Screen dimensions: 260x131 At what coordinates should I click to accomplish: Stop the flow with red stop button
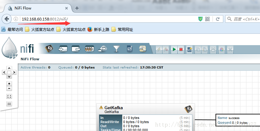click(181, 49)
